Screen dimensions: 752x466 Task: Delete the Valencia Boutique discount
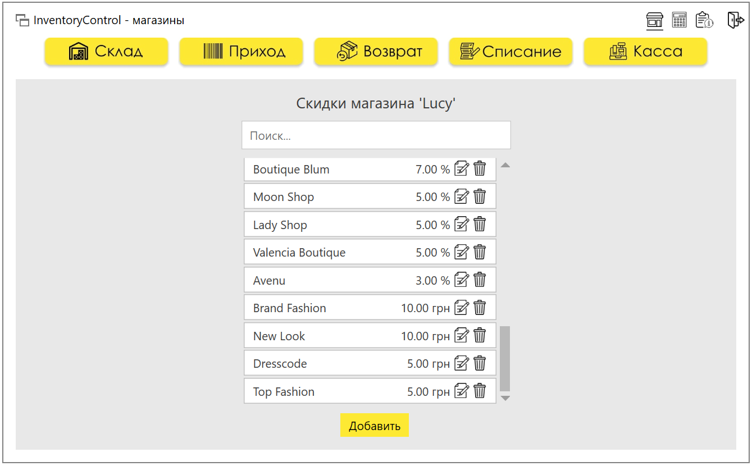coord(480,252)
